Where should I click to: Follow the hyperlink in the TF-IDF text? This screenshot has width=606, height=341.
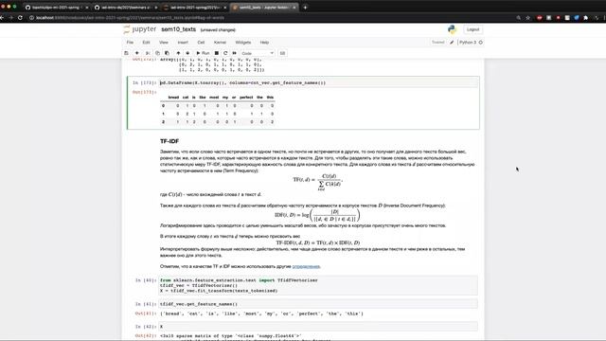306,266
